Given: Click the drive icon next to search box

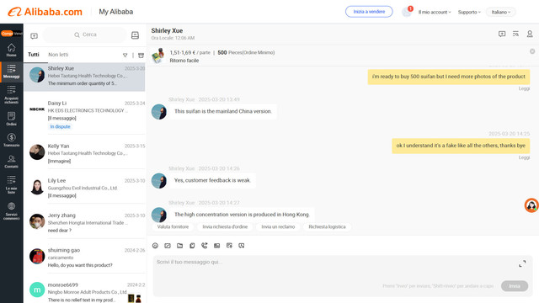Looking at the screenshot, I should coord(135,35).
